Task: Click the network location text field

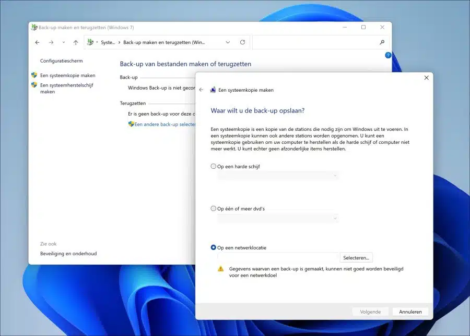Action: 278,257
